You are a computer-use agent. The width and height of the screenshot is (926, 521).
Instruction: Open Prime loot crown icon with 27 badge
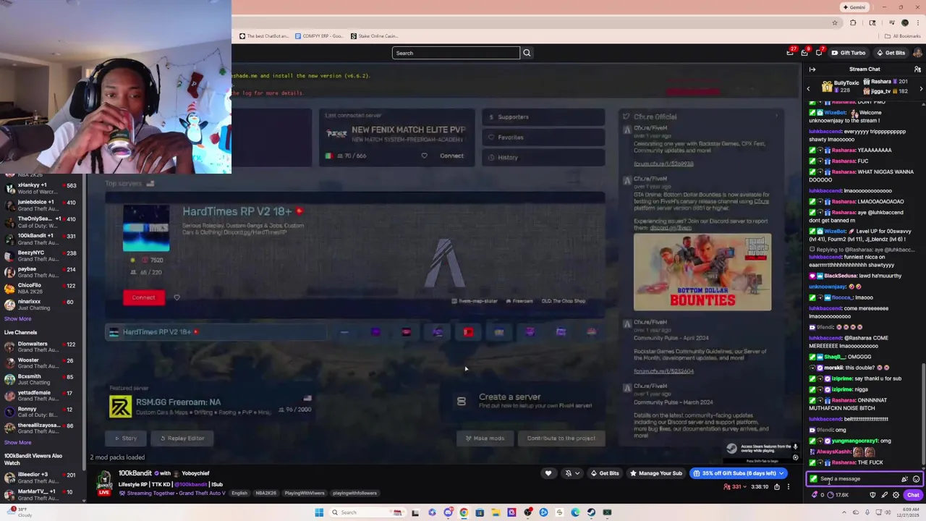click(790, 53)
